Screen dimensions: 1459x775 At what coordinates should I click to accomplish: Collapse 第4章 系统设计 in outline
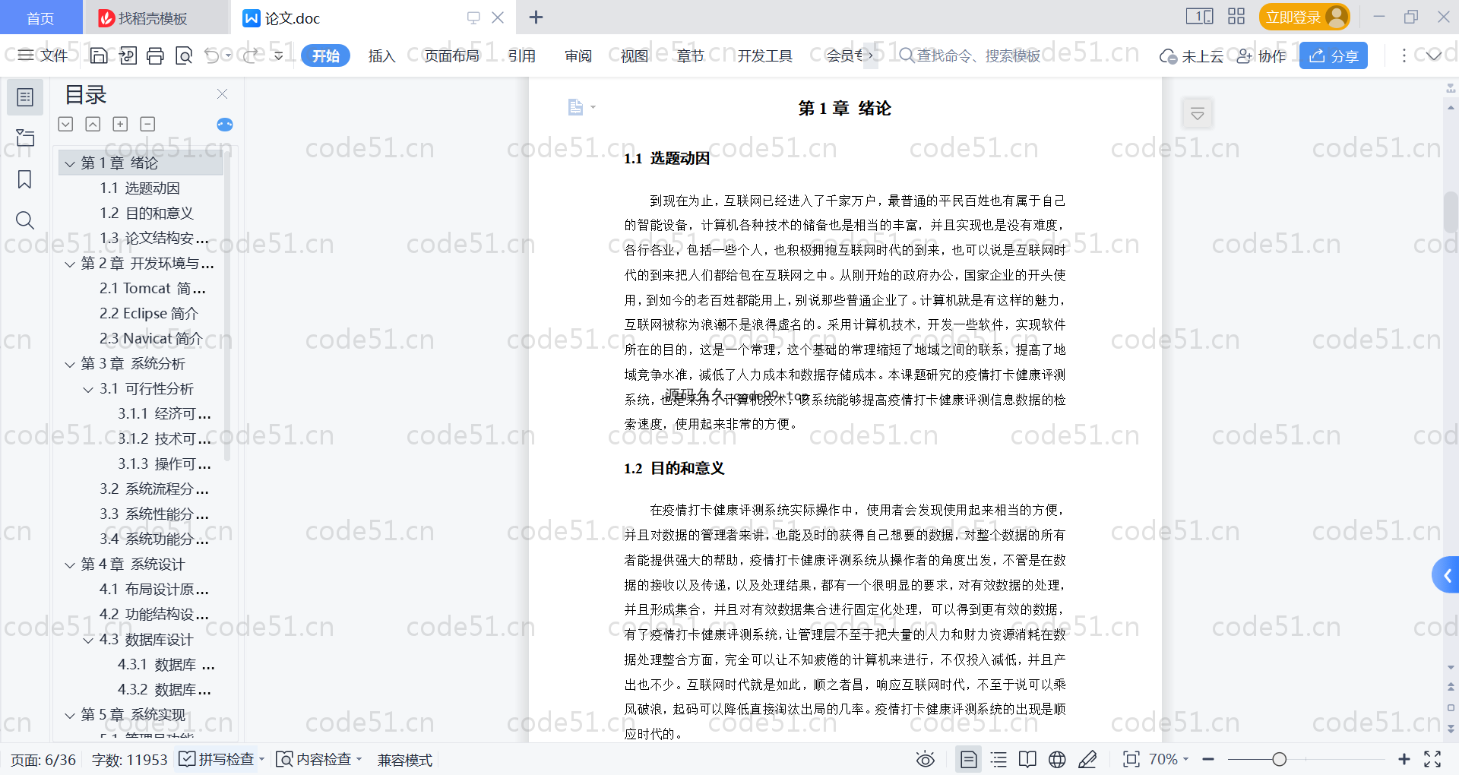coord(70,565)
